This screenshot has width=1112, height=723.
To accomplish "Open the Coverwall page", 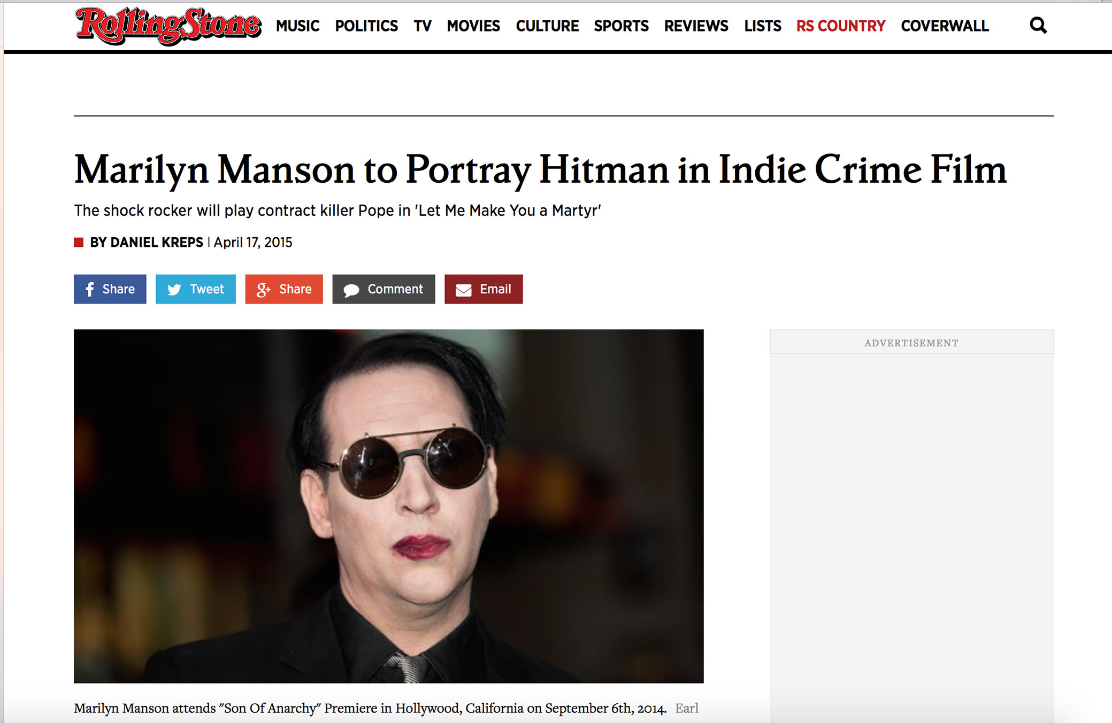I will pos(945,26).
